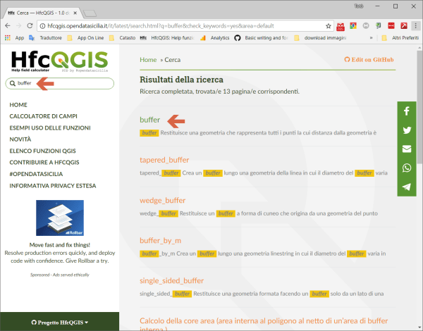The width and height of the screenshot is (423, 331).
Task: Share via WhatsApp icon
Action: pos(407,168)
